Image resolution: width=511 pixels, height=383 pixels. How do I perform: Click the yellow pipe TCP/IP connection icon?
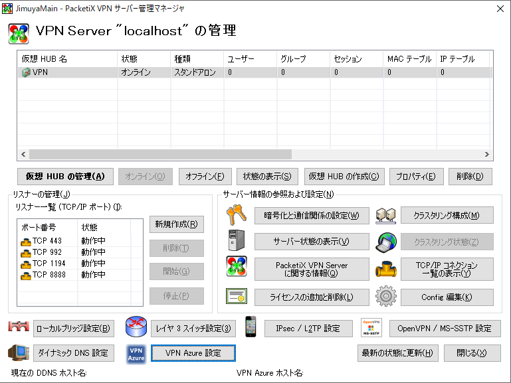385,268
